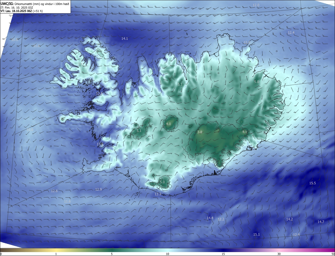Click the 13.3 value on the south coast

coord(158,194)
